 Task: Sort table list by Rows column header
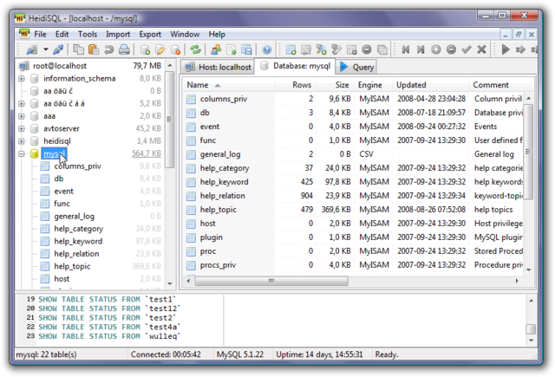(295, 85)
